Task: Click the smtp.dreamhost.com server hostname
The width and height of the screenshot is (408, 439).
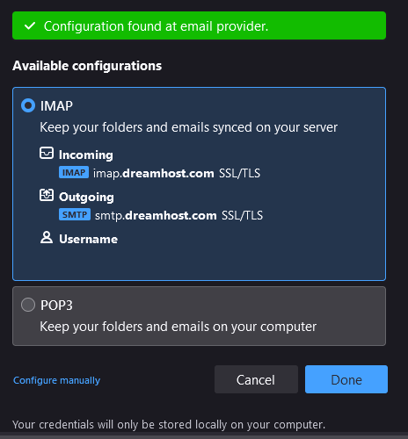Action: 156,215
